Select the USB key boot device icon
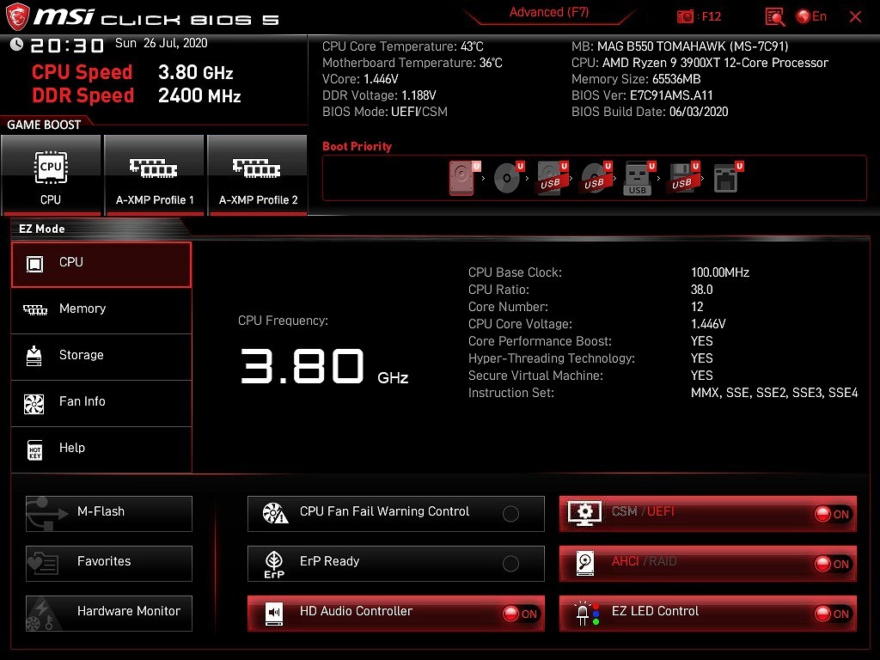Image resolution: width=880 pixels, height=660 pixels. click(639, 179)
